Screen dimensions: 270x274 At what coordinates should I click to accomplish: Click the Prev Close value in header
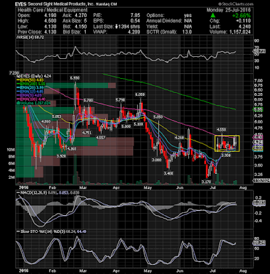tap(49, 32)
